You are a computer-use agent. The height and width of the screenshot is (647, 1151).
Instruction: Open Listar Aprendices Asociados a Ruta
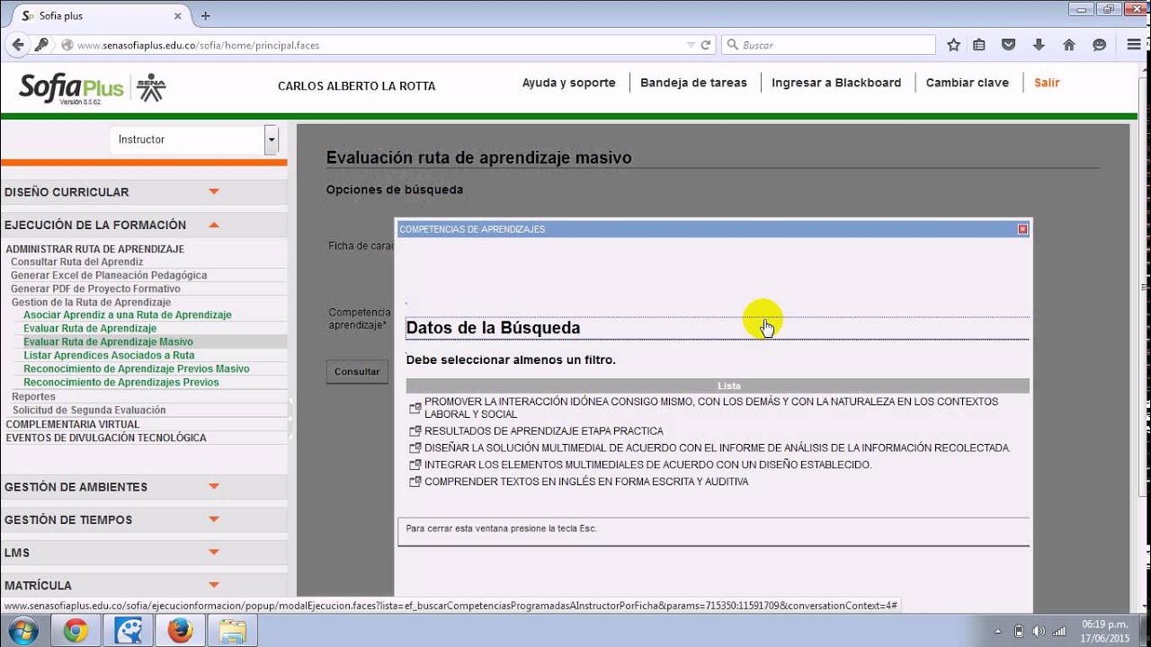coord(109,355)
